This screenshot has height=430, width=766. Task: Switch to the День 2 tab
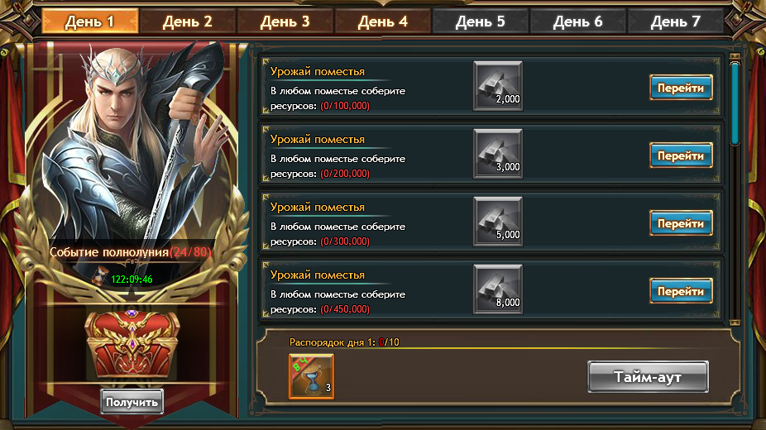[188, 21]
